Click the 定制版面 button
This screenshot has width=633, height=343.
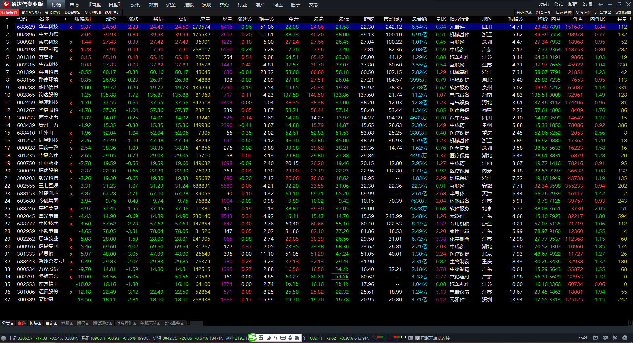coord(623,12)
